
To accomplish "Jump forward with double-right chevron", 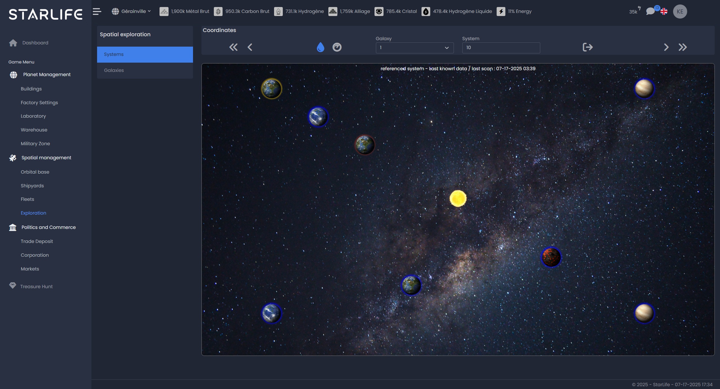I will pyautogui.click(x=683, y=47).
